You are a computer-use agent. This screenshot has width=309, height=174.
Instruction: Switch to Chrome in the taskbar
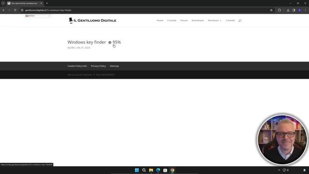172,170
